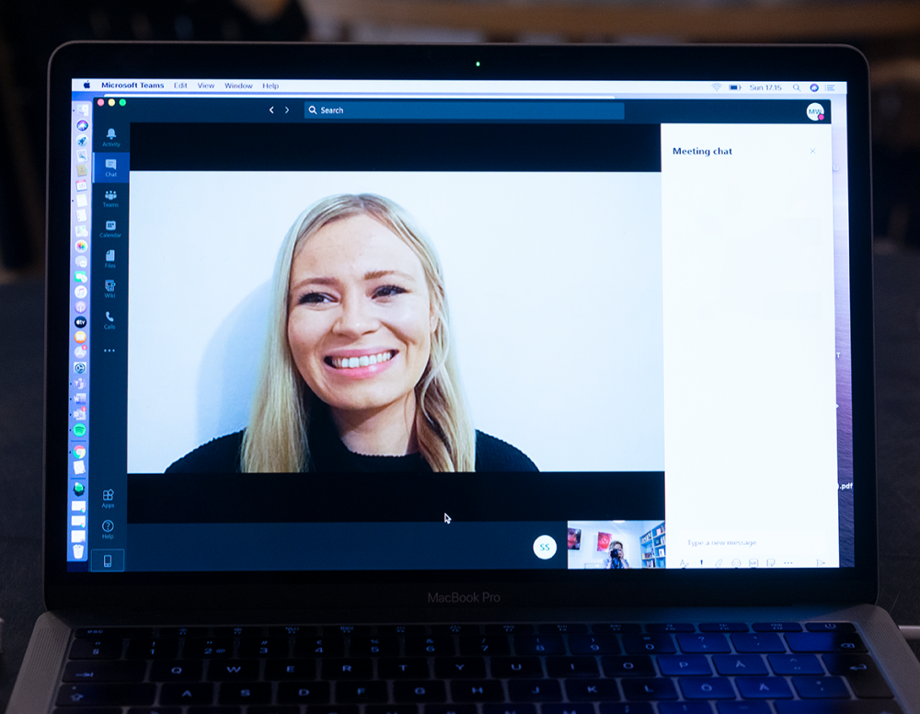
Task: Click the back navigation arrow
Action: tap(270, 110)
